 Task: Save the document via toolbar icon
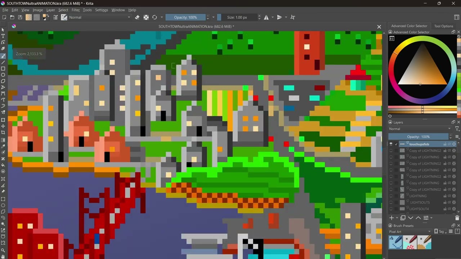(20, 17)
